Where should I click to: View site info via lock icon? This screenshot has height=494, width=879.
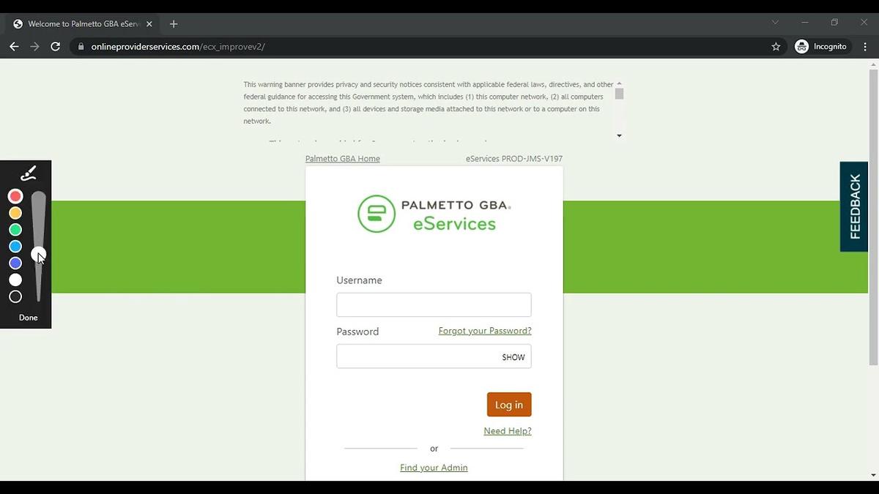click(81, 47)
